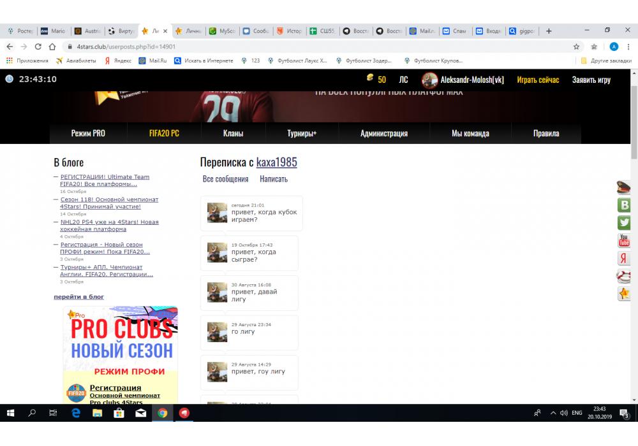Open the kaxa1985 profile link

tap(276, 162)
